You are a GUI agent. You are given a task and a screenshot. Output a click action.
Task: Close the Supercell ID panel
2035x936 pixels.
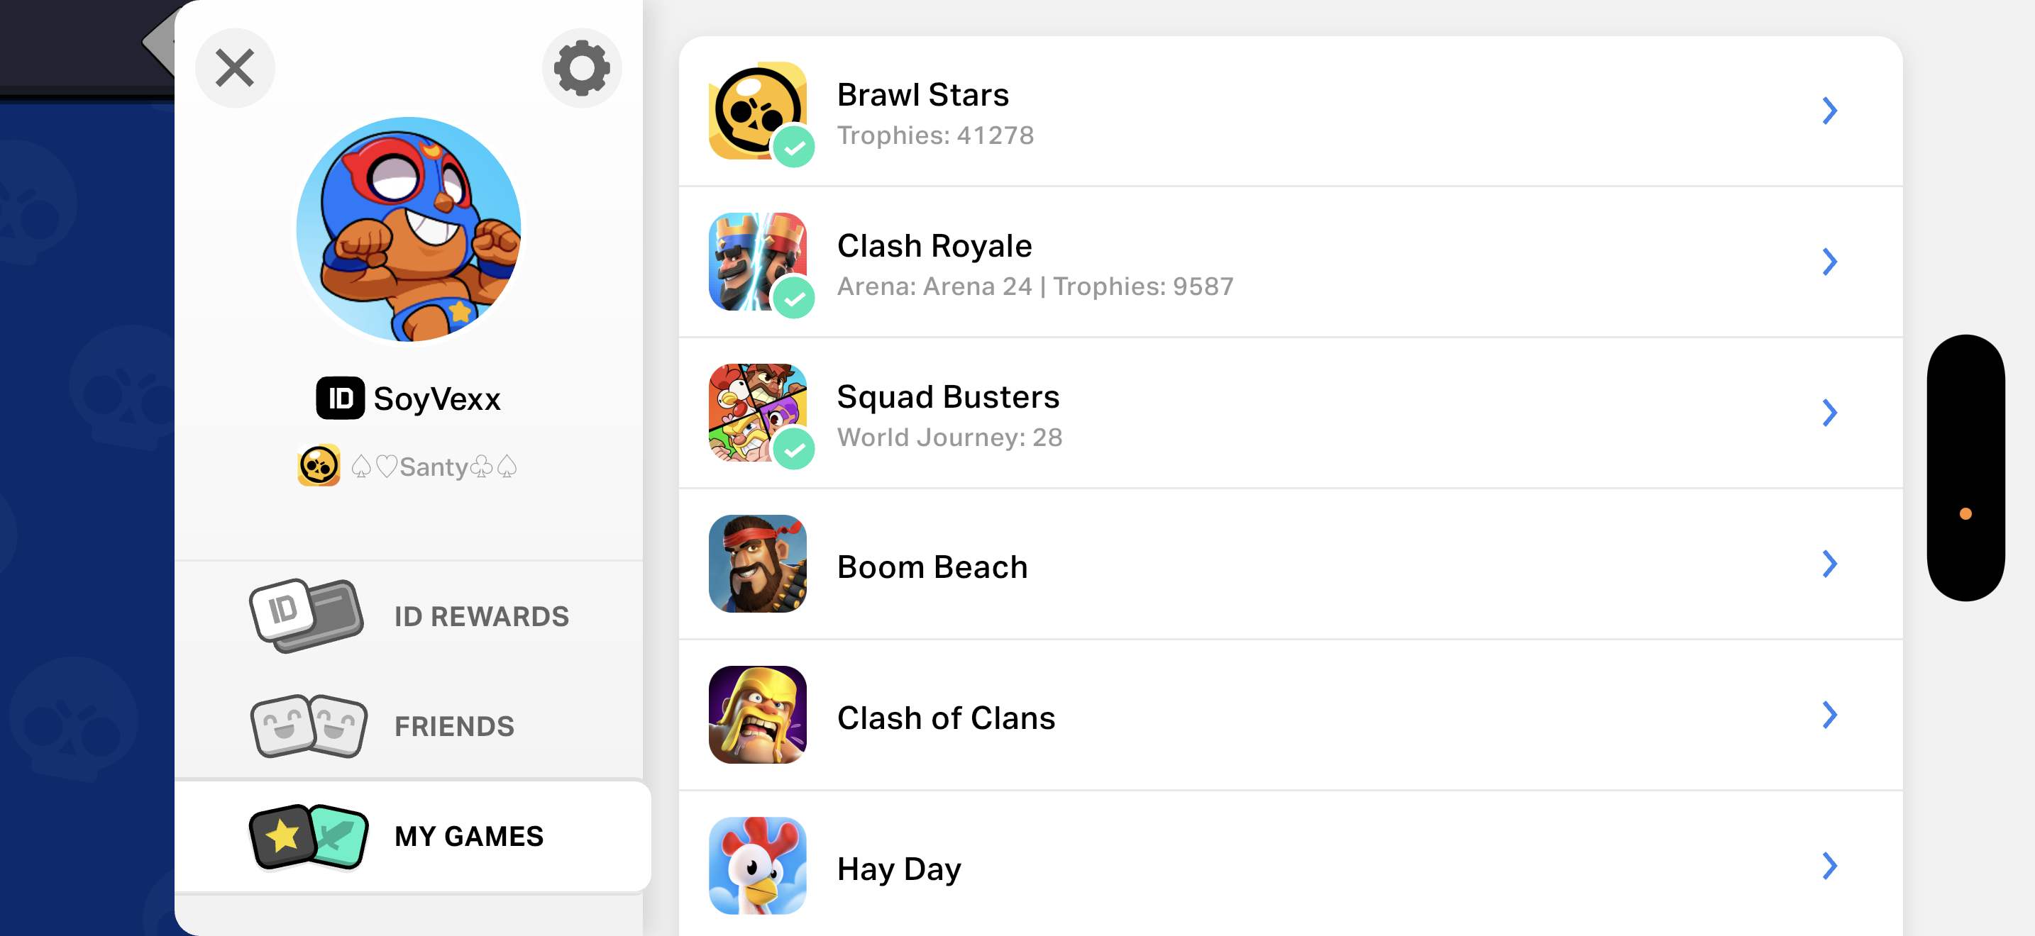click(235, 68)
